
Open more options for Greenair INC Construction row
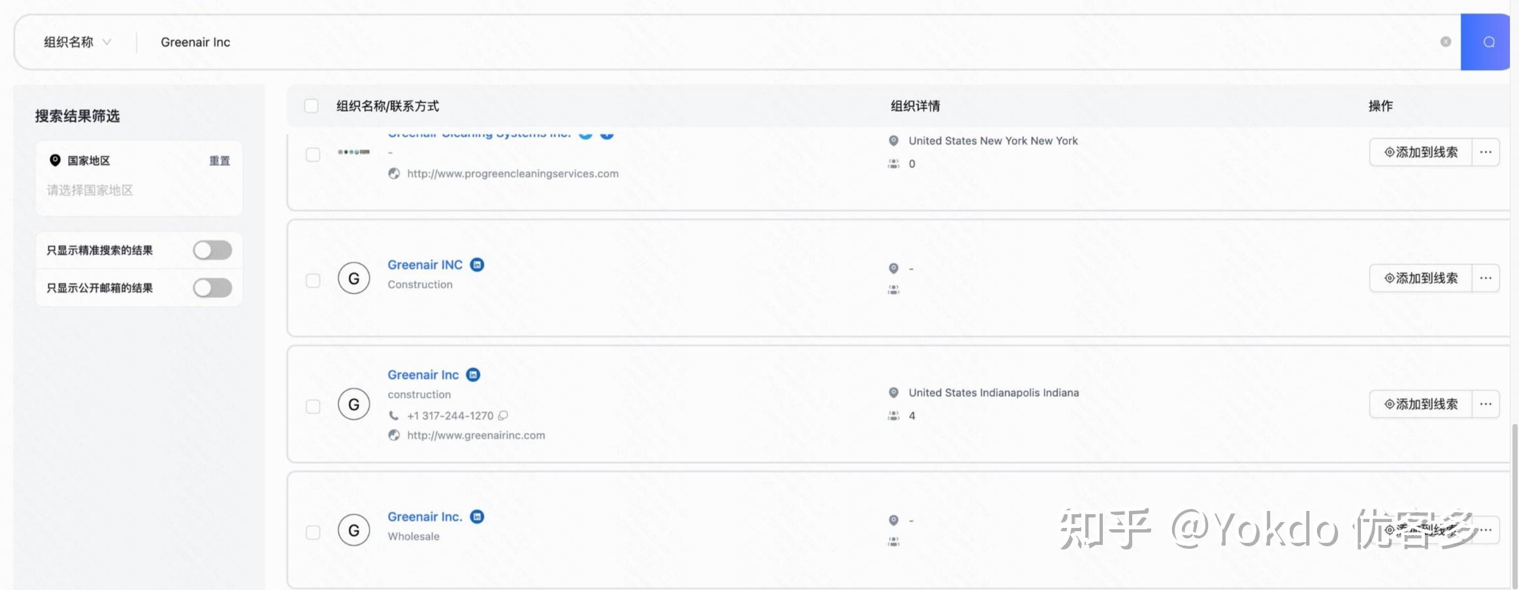tap(1485, 278)
